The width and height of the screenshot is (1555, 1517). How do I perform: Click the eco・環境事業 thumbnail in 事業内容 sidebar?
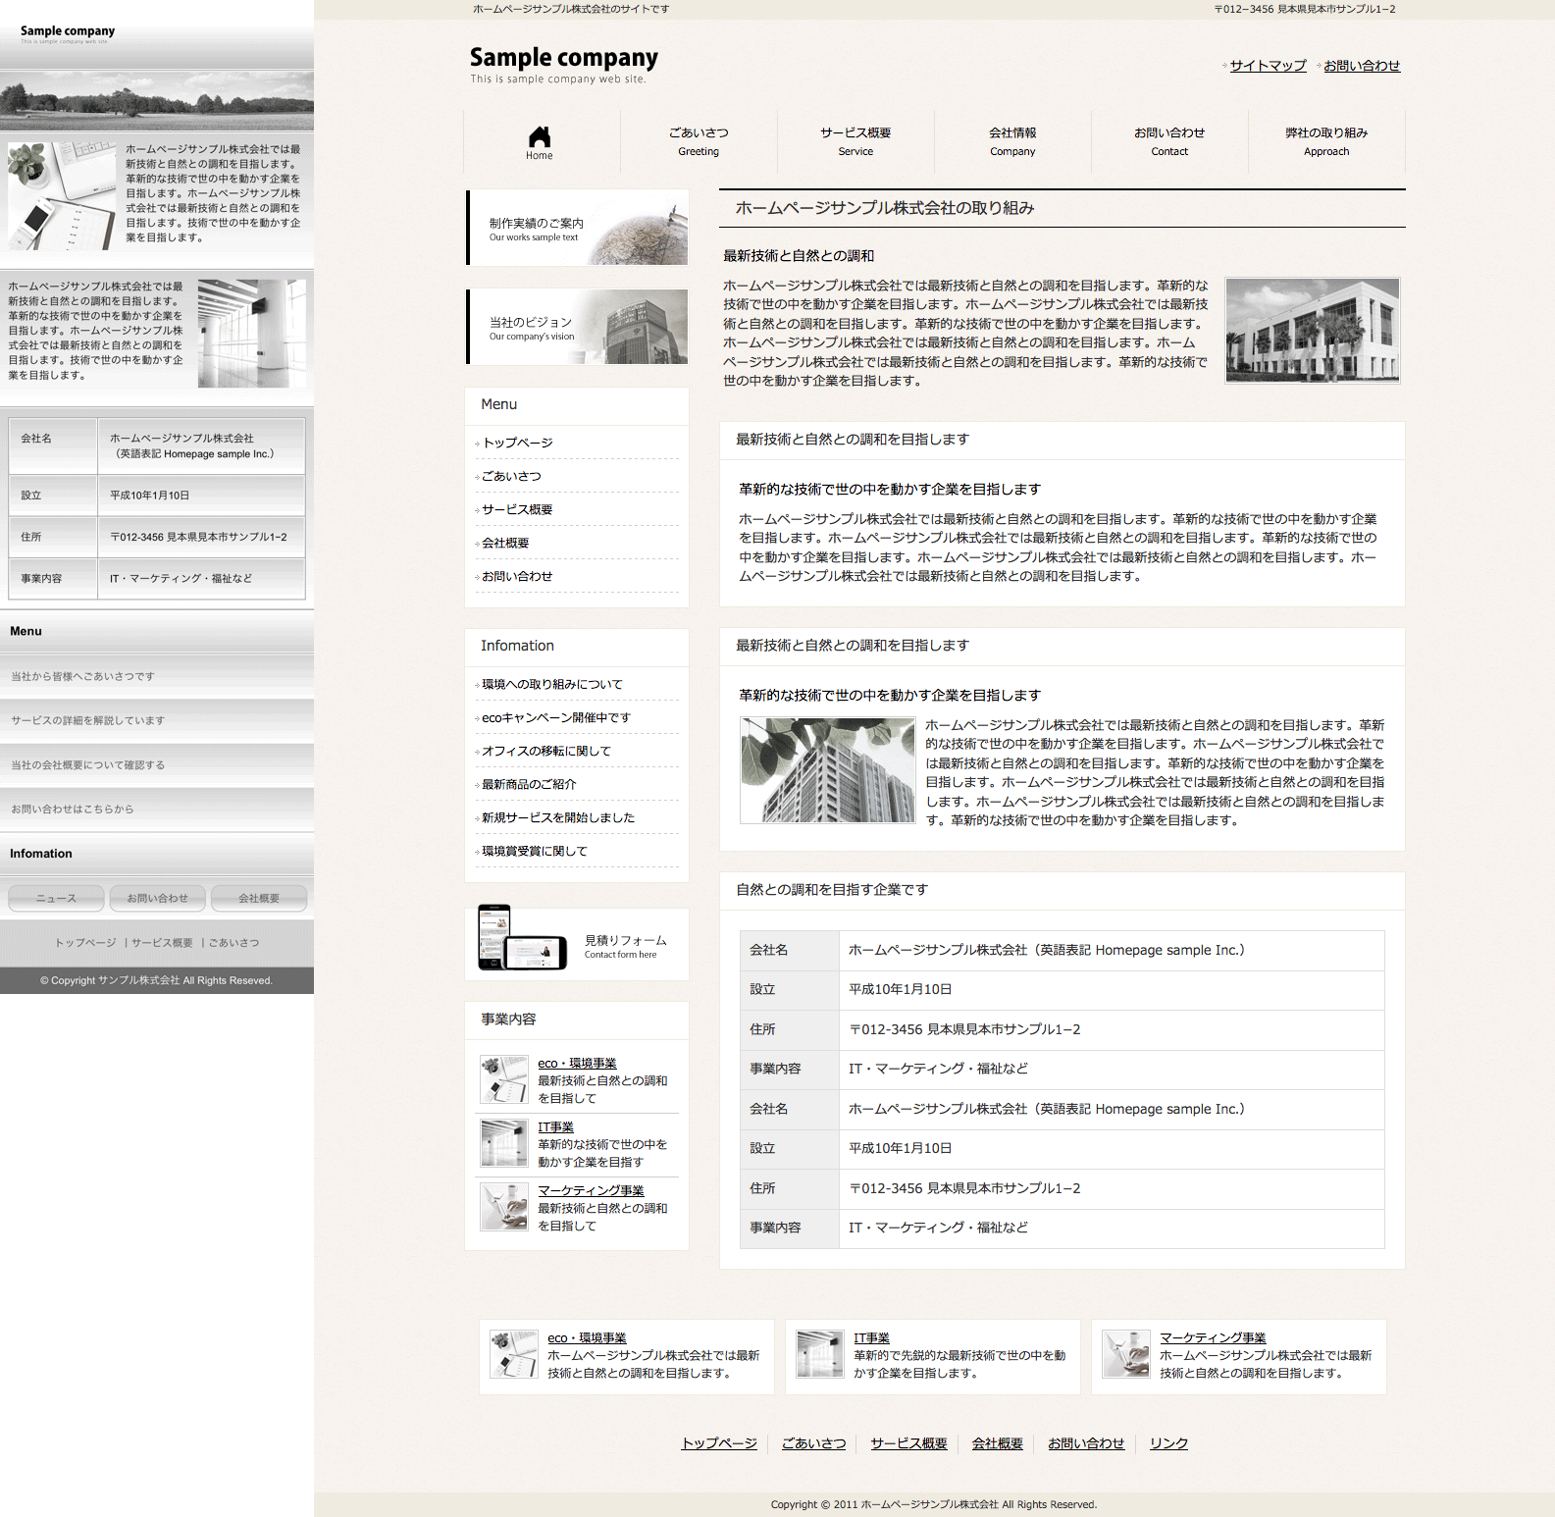pos(504,1079)
